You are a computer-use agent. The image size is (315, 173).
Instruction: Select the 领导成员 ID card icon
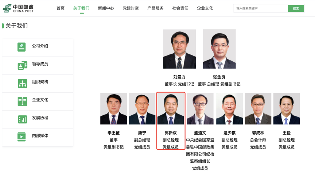click(22, 65)
